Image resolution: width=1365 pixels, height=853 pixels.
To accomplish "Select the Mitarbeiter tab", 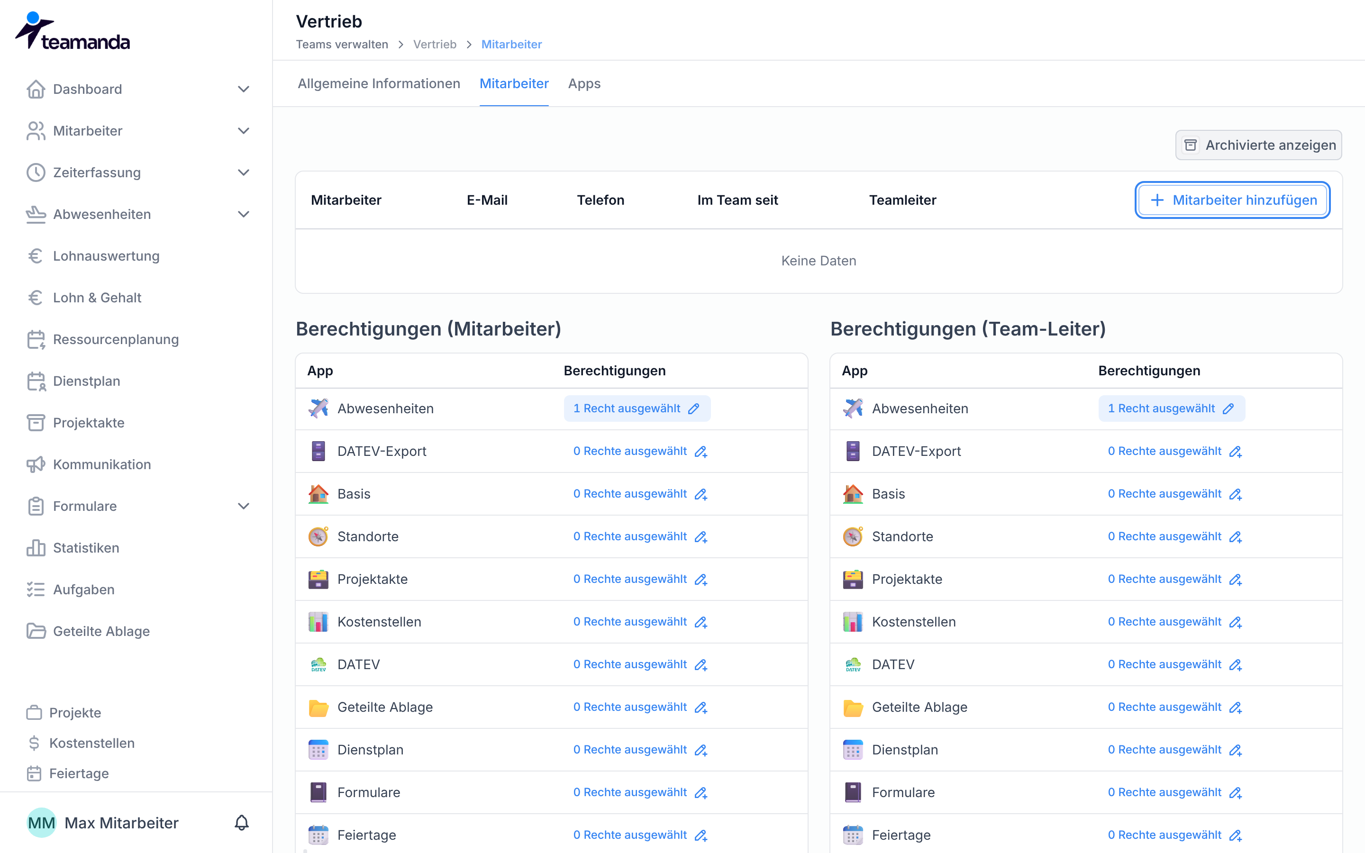I will pyautogui.click(x=514, y=83).
